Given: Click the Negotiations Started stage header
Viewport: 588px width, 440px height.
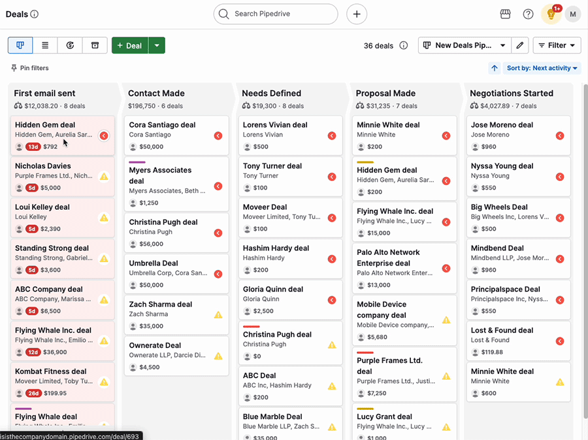Looking at the screenshot, I should [512, 93].
